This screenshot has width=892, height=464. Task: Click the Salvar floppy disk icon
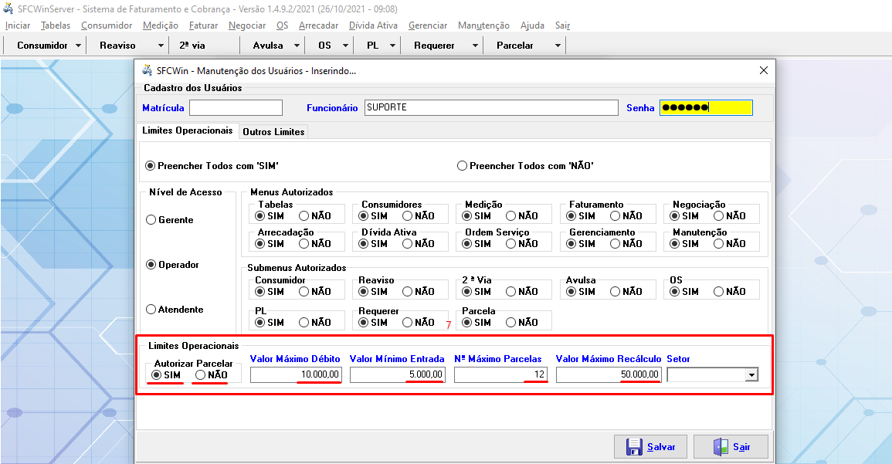634,447
